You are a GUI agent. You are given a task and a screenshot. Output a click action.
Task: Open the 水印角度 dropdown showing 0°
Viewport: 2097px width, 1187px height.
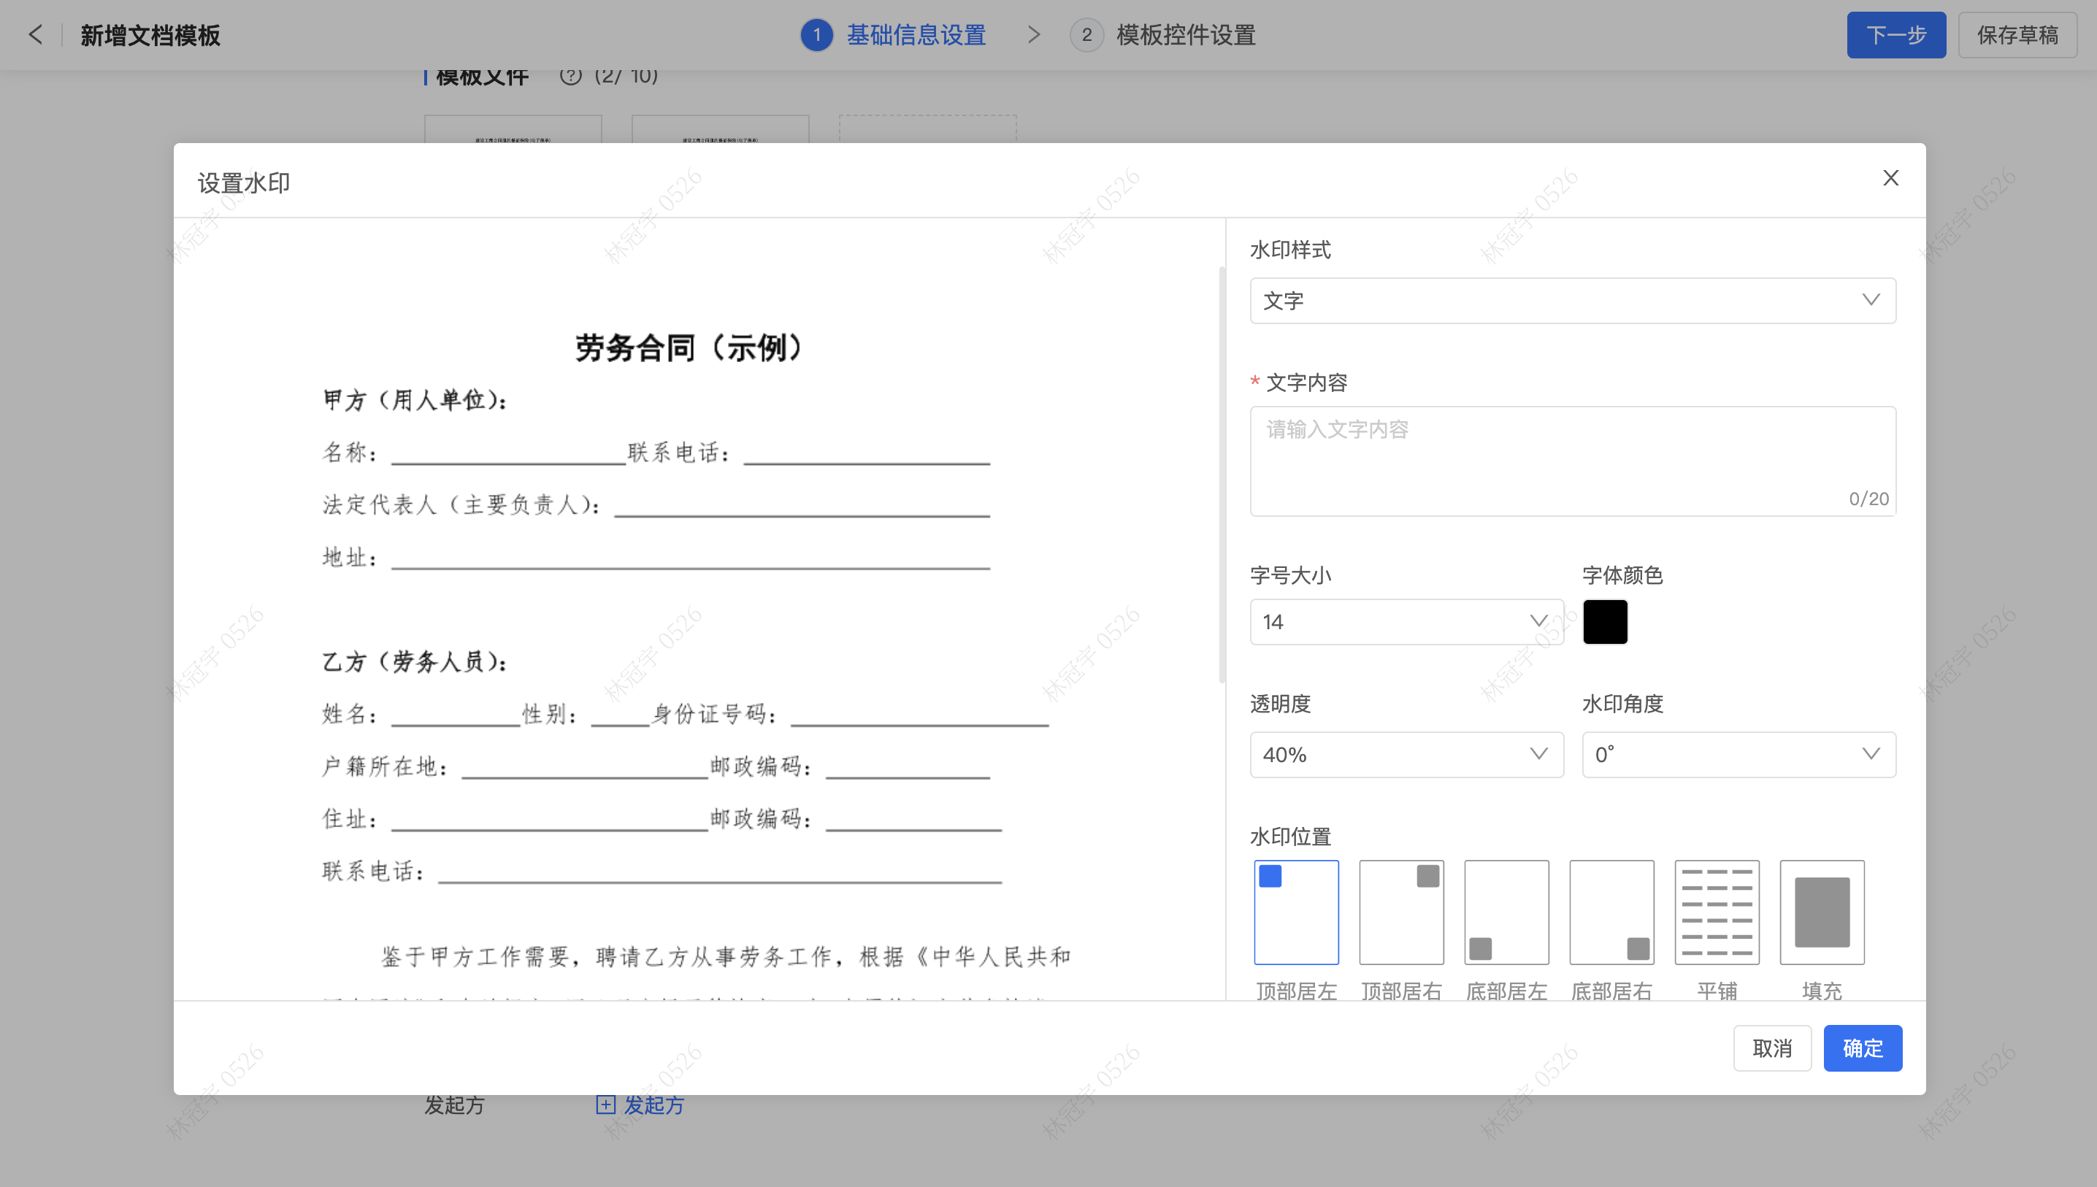pyautogui.click(x=1739, y=755)
